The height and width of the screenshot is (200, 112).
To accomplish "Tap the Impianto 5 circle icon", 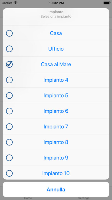I will click(9, 95).
